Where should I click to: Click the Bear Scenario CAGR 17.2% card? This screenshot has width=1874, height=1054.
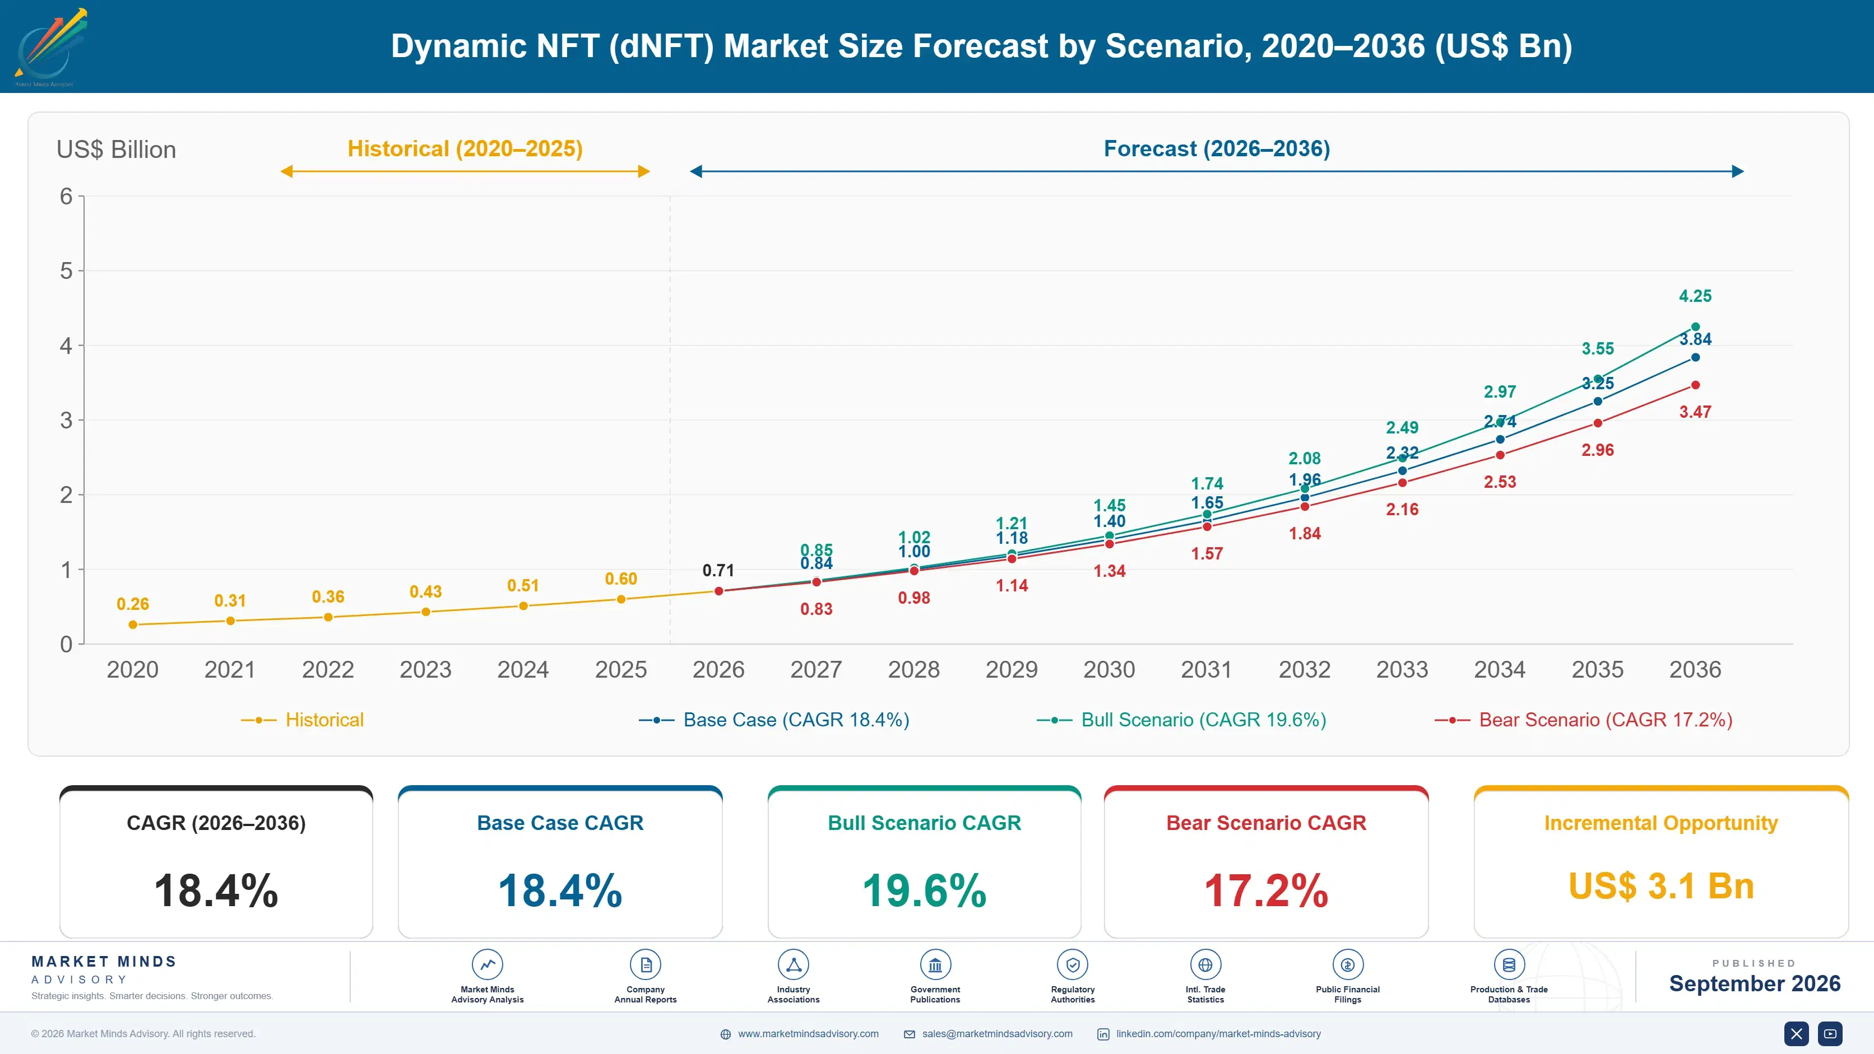pos(1266,862)
